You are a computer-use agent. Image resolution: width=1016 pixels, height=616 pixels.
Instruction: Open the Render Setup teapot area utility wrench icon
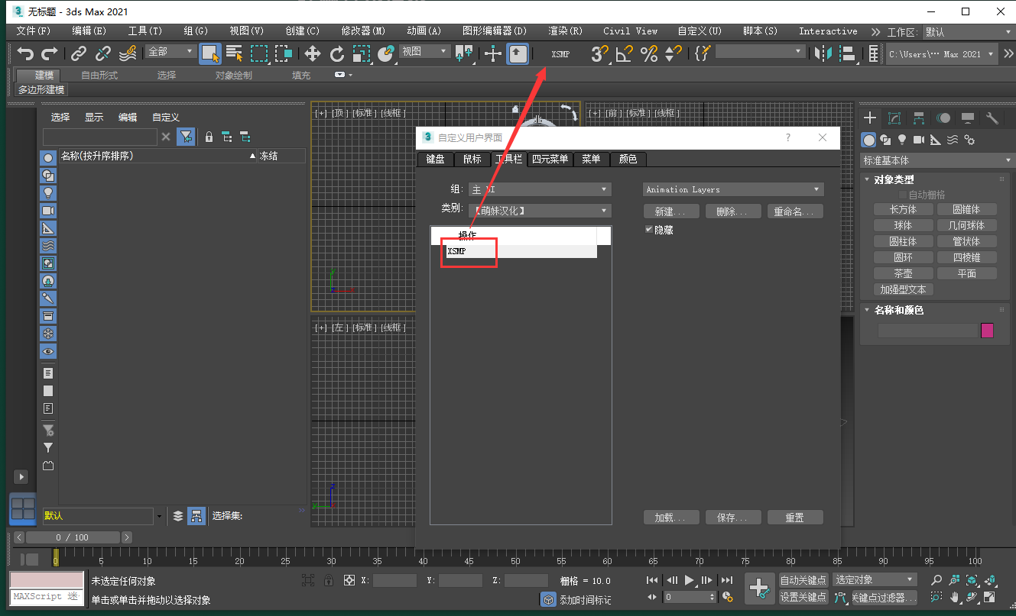[x=992, y=118]
